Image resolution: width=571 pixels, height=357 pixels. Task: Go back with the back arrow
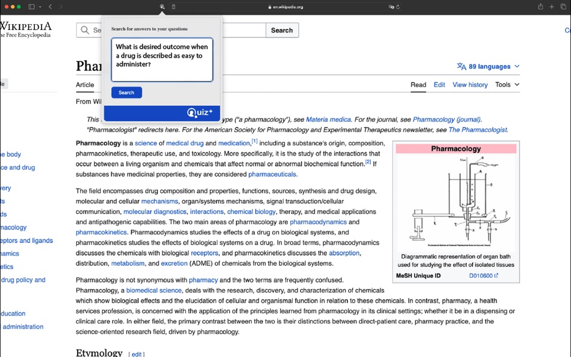click(50, 7)
